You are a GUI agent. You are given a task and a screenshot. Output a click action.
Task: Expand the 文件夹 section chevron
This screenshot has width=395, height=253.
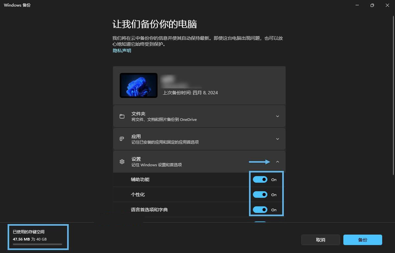[277, 116]
